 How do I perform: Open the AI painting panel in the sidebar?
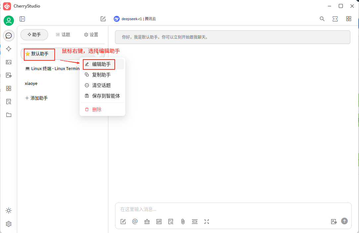[9, 62]
